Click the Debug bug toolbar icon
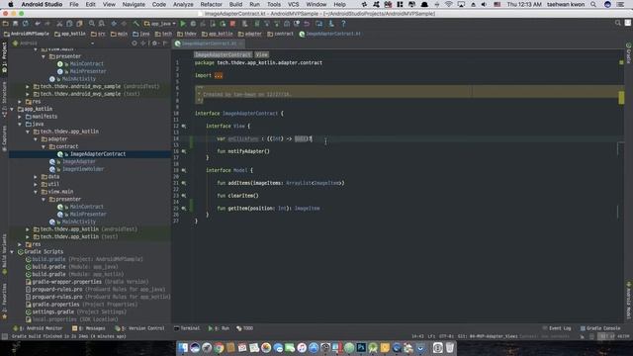Screen dimensions: 633x356 pyautogui.click(x=193, y=24)
